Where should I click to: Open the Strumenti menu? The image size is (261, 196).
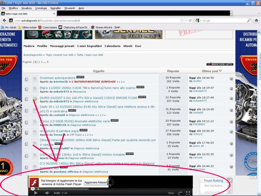pyautogui.click(x=70, y=8)
